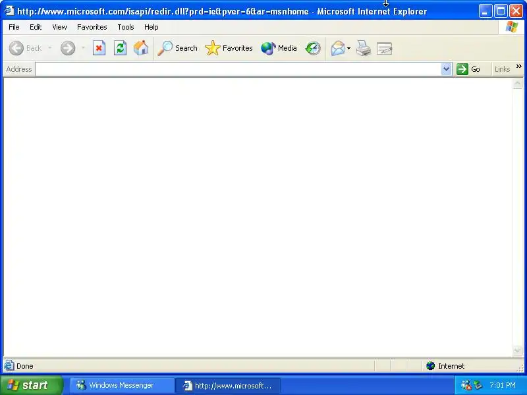
Task: Click the network connection tray icon
Action: pos(478,385)
